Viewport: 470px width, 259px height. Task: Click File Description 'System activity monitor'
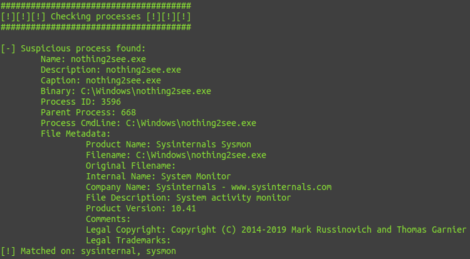pos(234,198)
